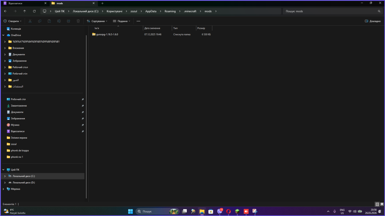Image resolution: width=385 pixels, height=216 pixels.
Task: Toggle the Докладно details pane
Action: [373, 21]
